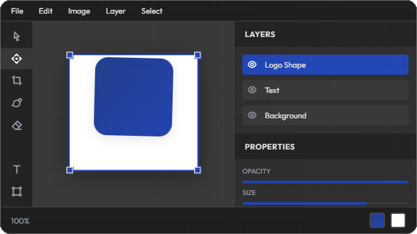The height and width of the screenshot is (234, 417).
Task: Select the Background layer row
Action: 325,116
